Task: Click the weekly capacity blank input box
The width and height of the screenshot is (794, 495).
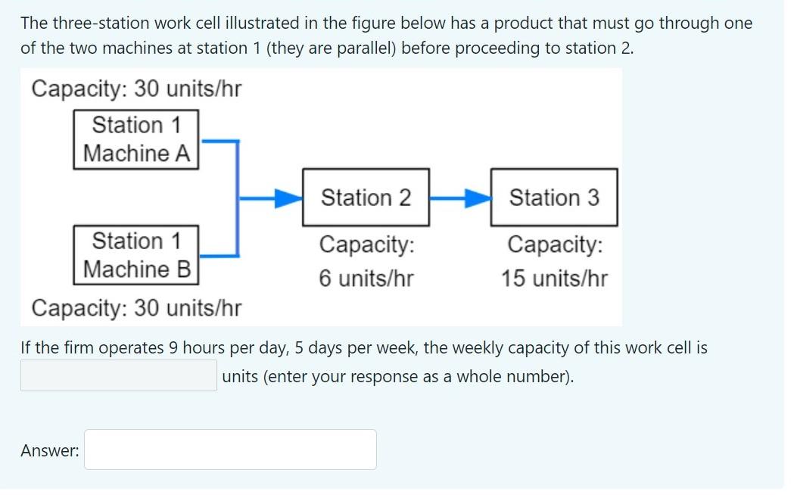Action: [x=118, y=376]
